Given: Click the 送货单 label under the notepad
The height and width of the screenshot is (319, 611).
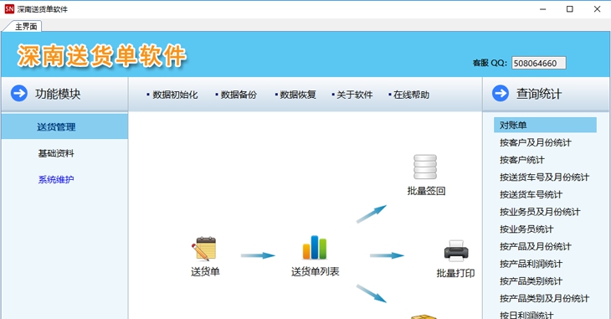Looking at the screenshot, I should pos(205,272).
